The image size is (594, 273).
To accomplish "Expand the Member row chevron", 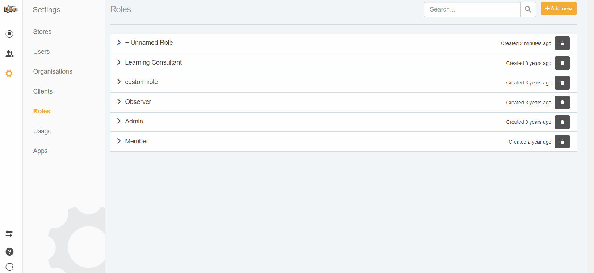I will [119, 141].
